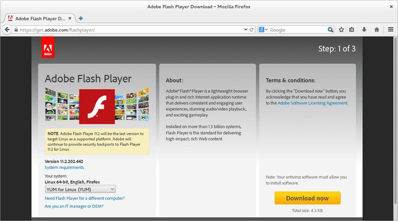
Task: Click the Adobe Flash Player heading
Action: pos(88,79)
